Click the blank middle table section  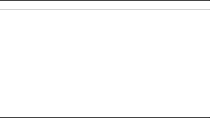point(105,46)
